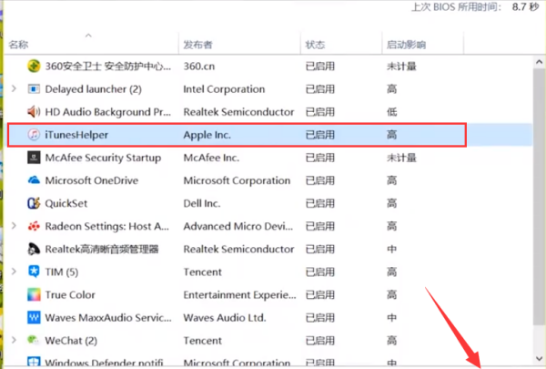The width and height of the screenshot is (546, 369).
Task: Sort by the 启动影响 column header
Action: pyautogui.click(x=406, y=44)
